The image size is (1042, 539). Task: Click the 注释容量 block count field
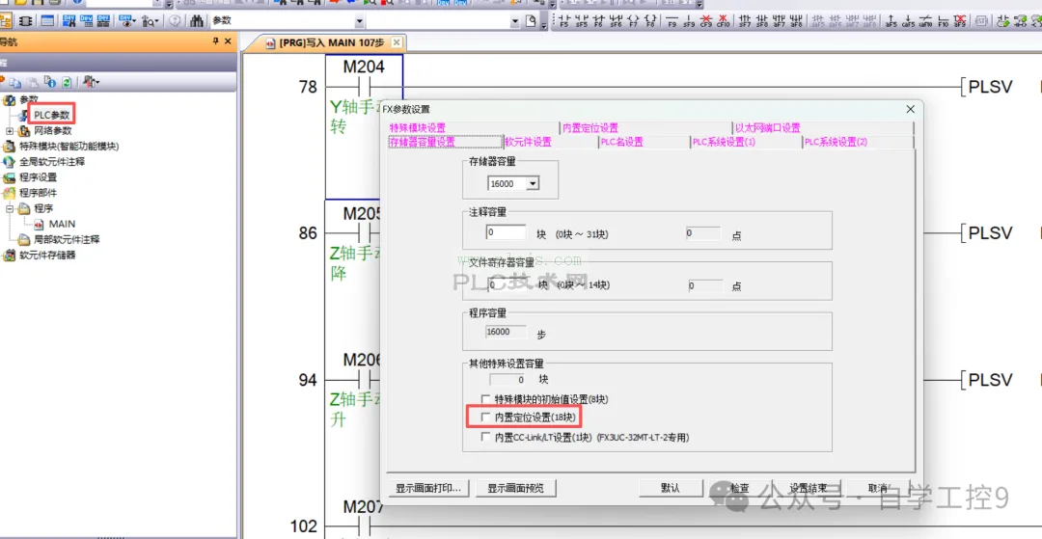tap(507, 233)
